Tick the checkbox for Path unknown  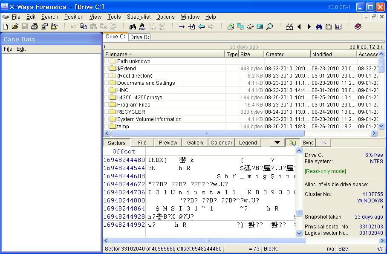[x=107, y=61]
